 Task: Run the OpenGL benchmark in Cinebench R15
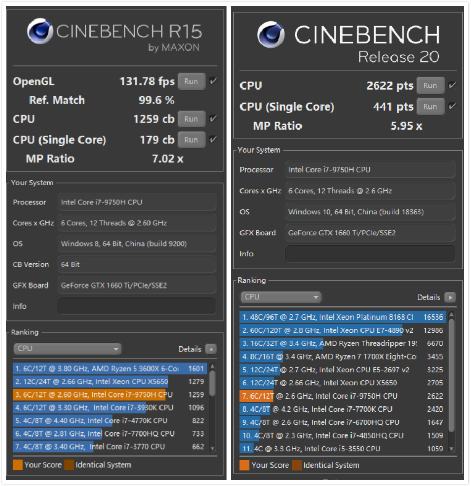tap(191, 81)
